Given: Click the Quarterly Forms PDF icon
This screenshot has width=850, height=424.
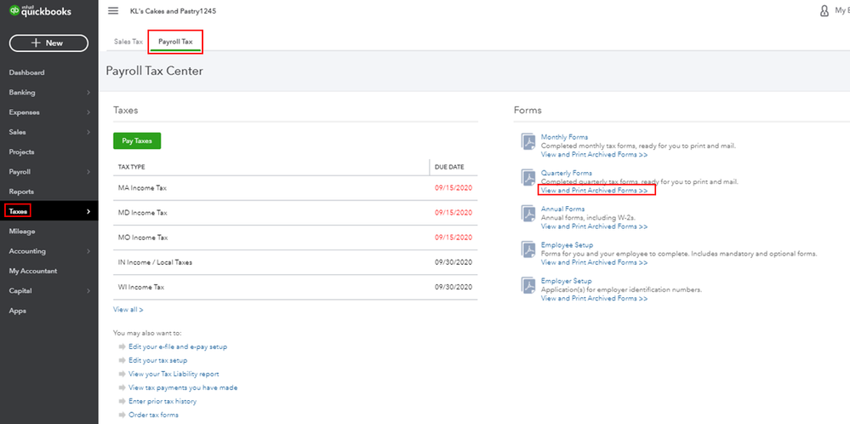Looking at the screenshot, I should (x=528, y=177).
